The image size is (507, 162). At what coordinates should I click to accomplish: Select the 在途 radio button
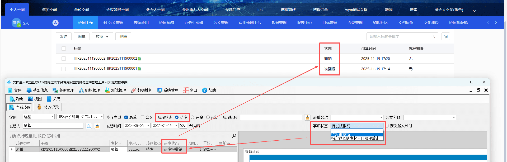(193, 117)
